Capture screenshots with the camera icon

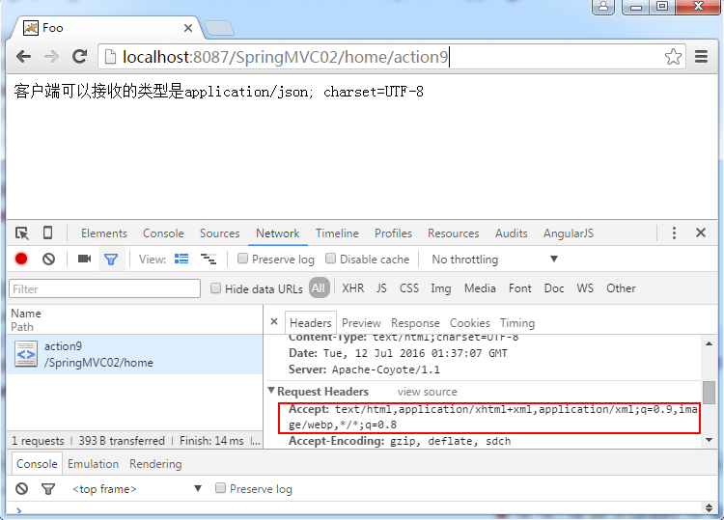85,259
